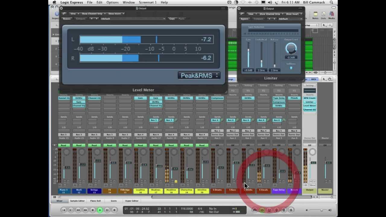Open the File menu
The image size is (386, 217).
(90, 2)
